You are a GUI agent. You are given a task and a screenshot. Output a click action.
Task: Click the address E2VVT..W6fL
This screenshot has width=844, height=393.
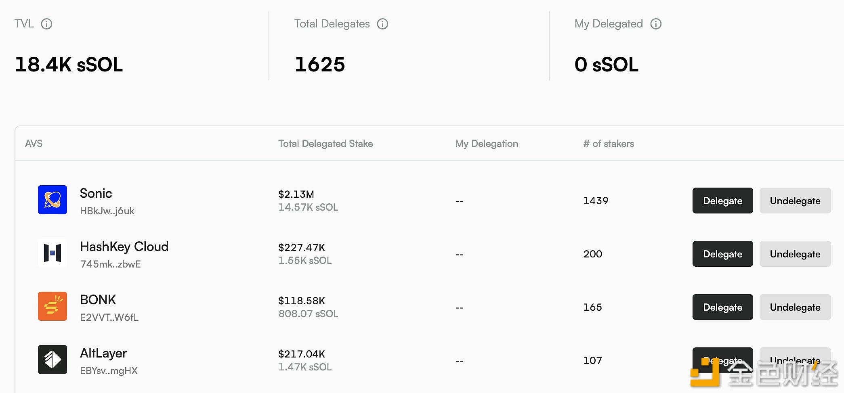[x=109, y=318]
